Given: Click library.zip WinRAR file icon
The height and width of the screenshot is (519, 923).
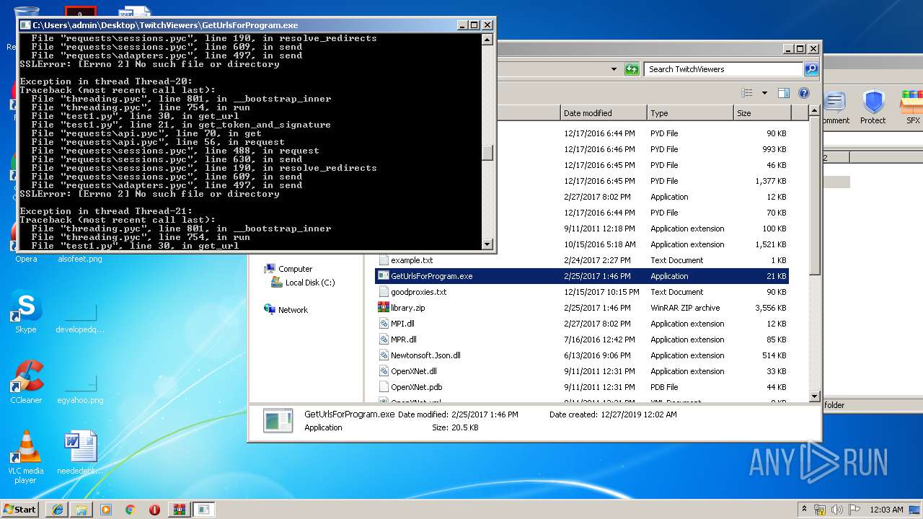Looking at the screenshot, I should coord(384,308).
